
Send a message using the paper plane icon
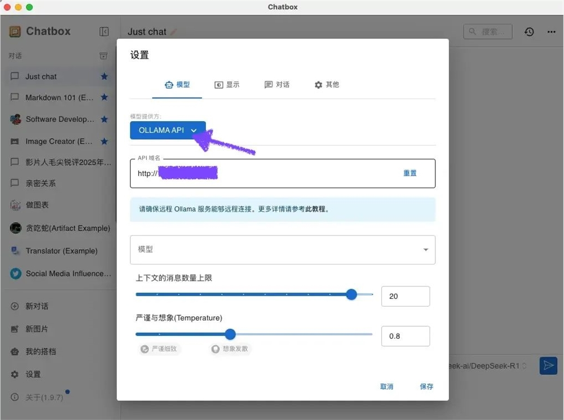[548, 365]
